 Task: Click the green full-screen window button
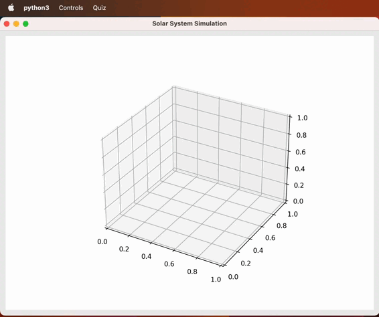click(25, 23)
